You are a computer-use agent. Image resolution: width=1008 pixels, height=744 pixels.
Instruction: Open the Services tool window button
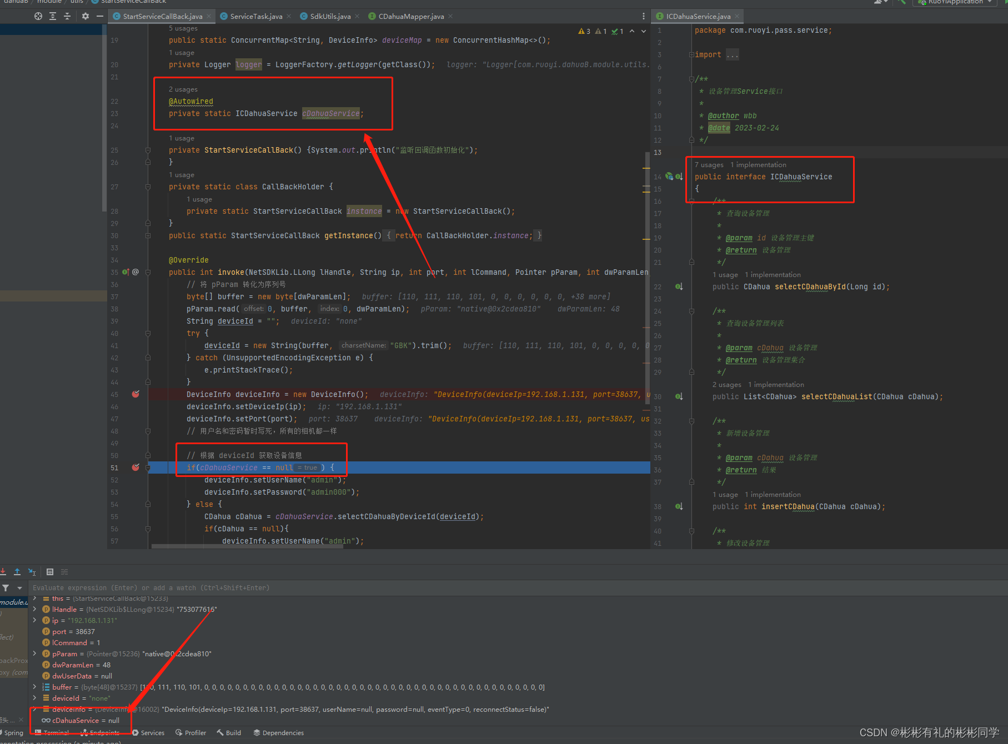[148, 733]
